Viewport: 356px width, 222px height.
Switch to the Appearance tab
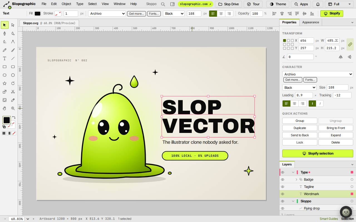(310, 22)
